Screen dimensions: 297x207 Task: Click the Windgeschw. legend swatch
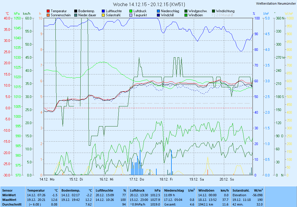(186, 11)
